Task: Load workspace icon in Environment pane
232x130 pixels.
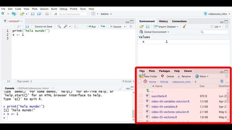Action: [x=141, y=27]
